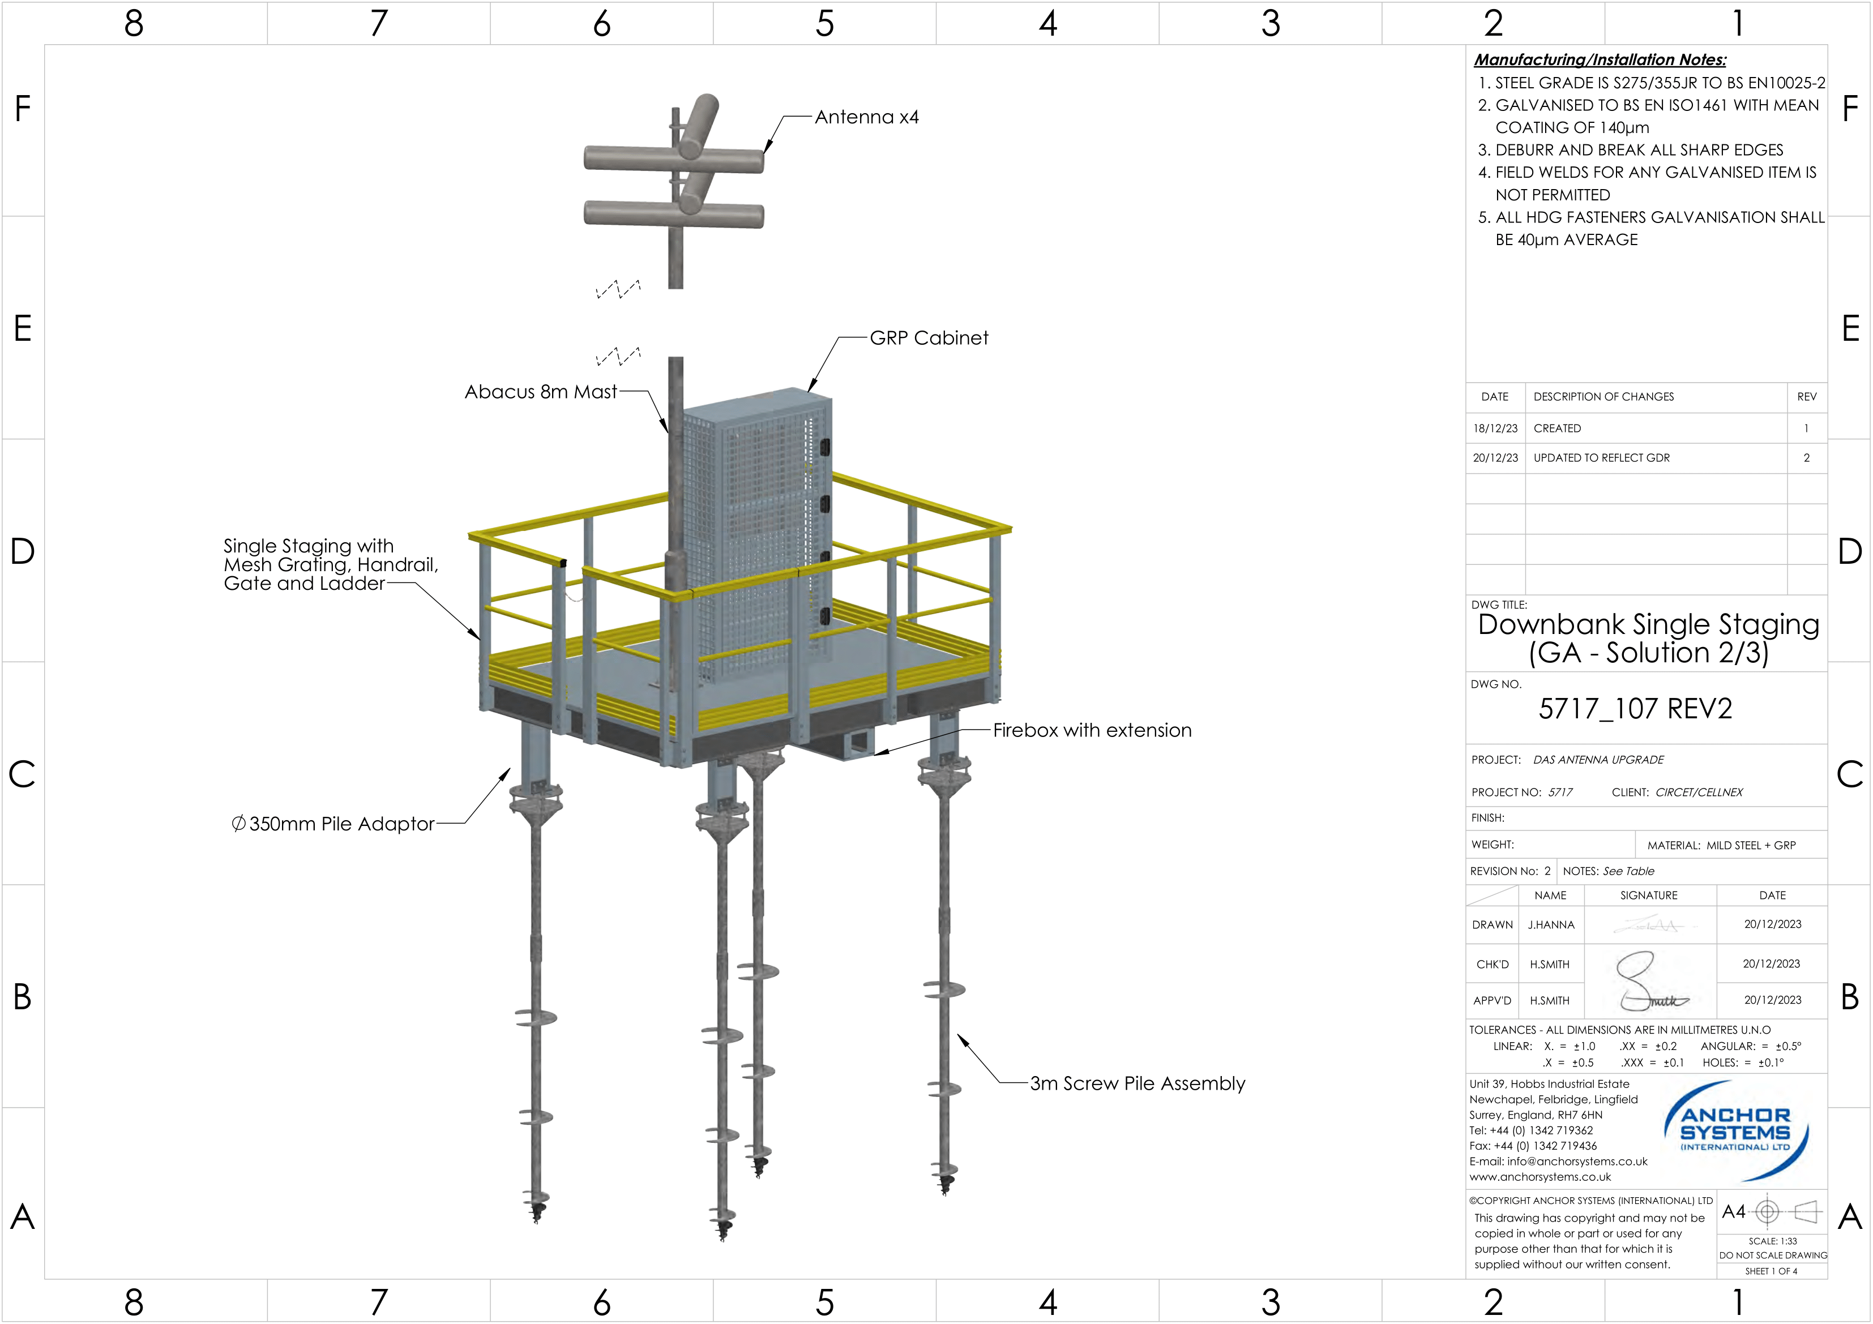Select drawn-by name 'J.HANNA'
The image size is (1873, 1324).
(1551, 925)
